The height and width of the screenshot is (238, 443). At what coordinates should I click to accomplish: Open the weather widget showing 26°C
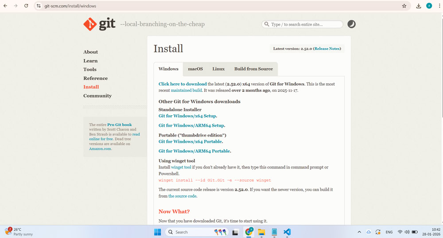click(x=19, y=232)
